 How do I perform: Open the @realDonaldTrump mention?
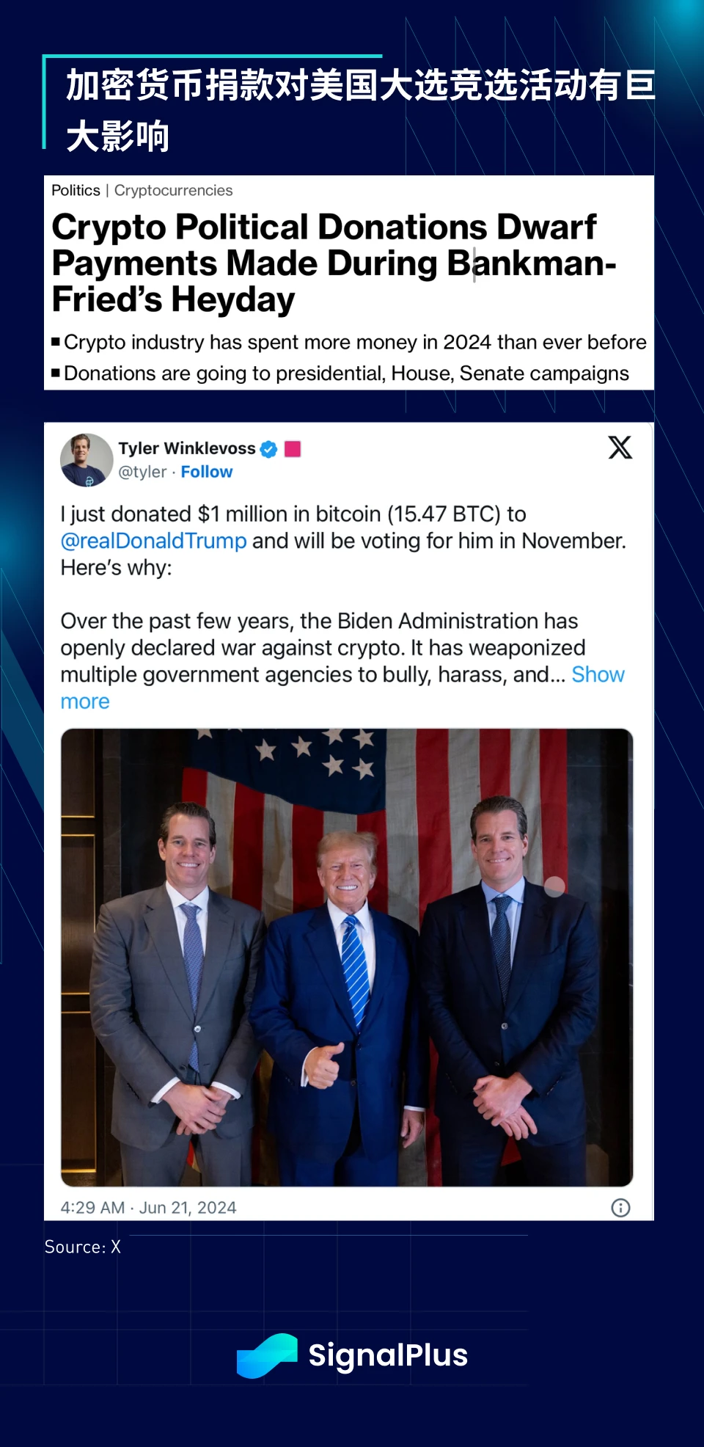point(153,541)
